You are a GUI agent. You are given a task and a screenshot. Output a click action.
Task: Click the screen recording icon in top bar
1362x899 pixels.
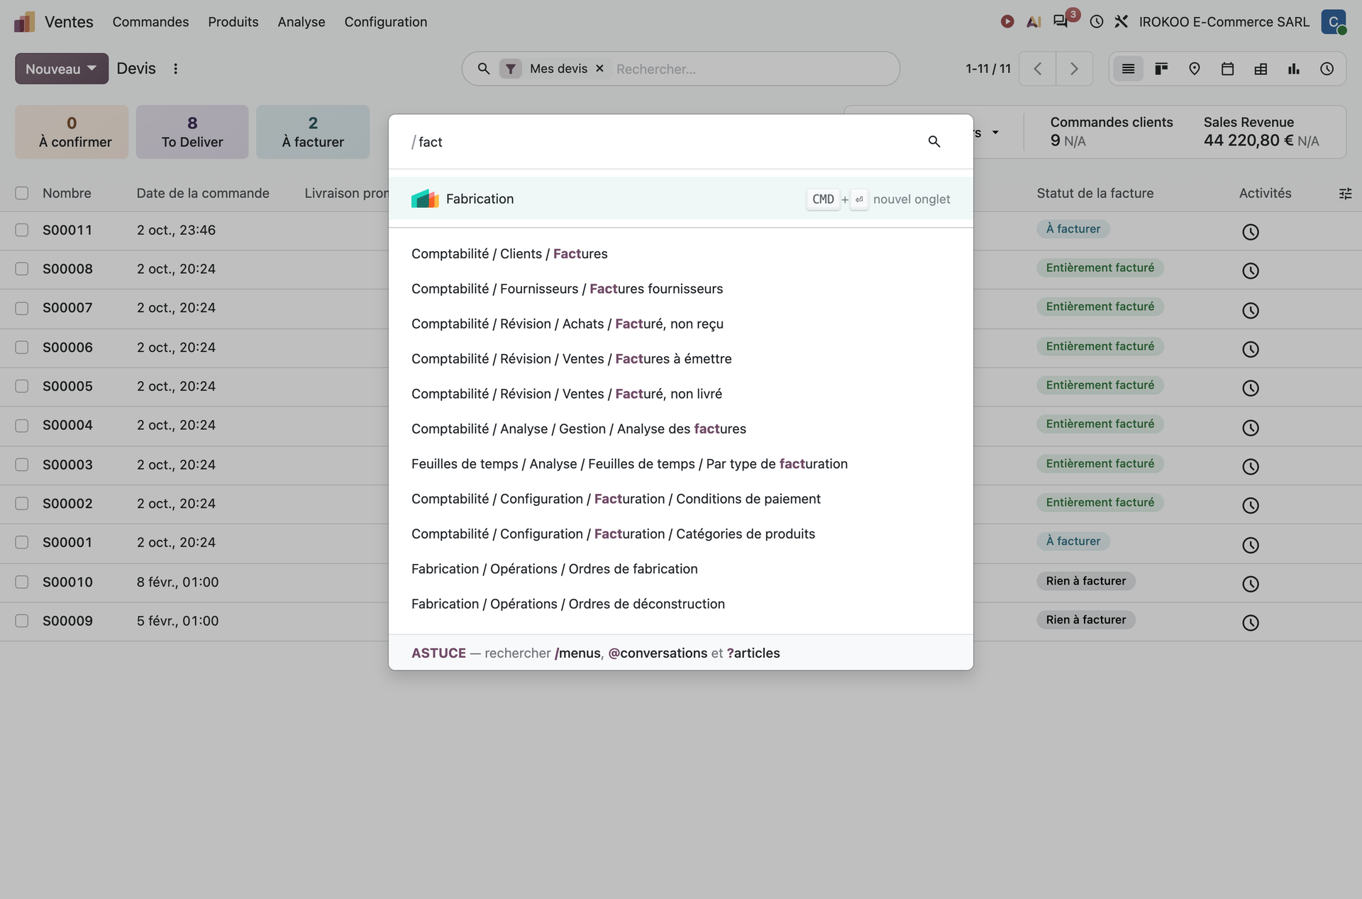click(x=1007, y=22)
